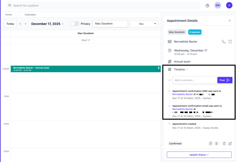This screenshot has width=236, height=162.
Task: Click the Today button
Action: click(x=10, y=24)
